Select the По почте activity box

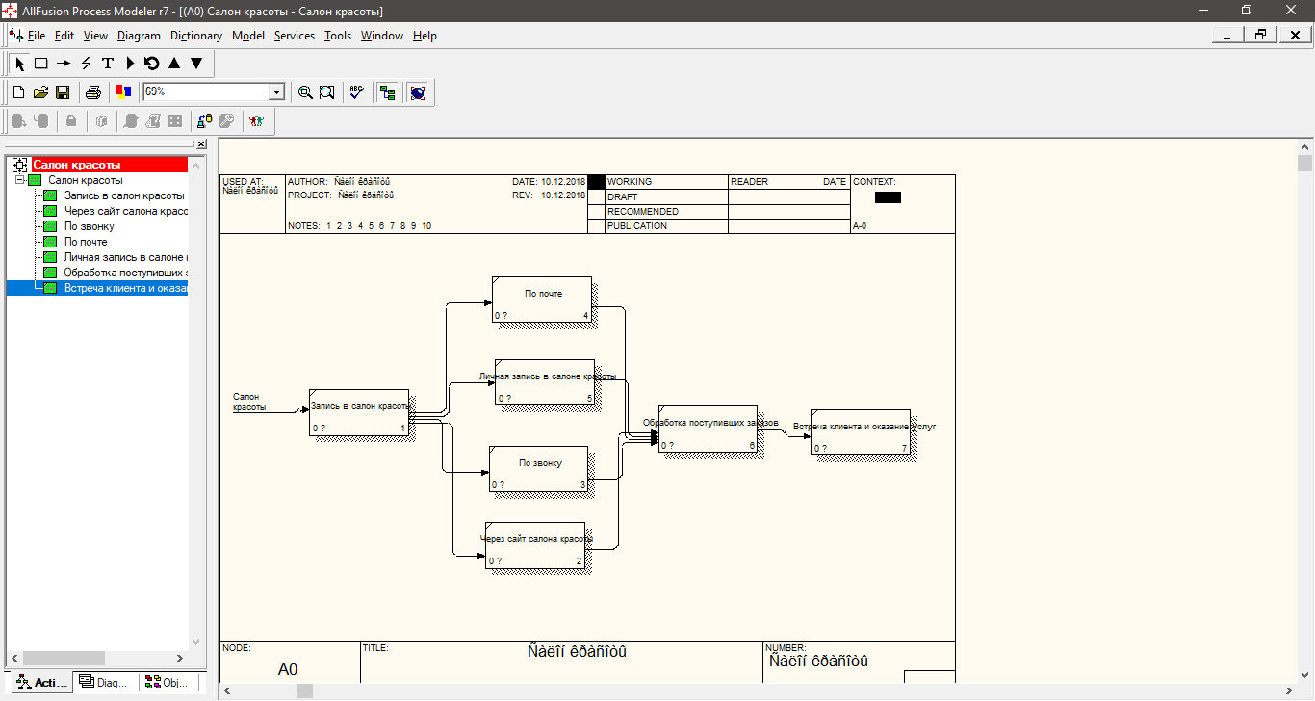tap(541, 299)
